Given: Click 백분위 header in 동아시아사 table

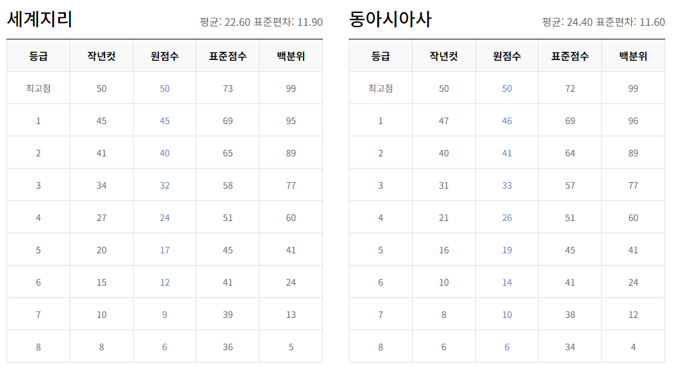Looking at the screenshot, I should [x=633, y=56].
